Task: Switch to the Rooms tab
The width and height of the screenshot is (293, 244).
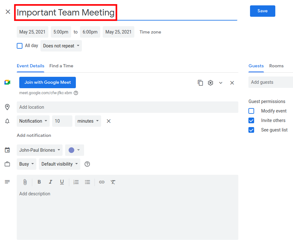Action: coord(276,66)
